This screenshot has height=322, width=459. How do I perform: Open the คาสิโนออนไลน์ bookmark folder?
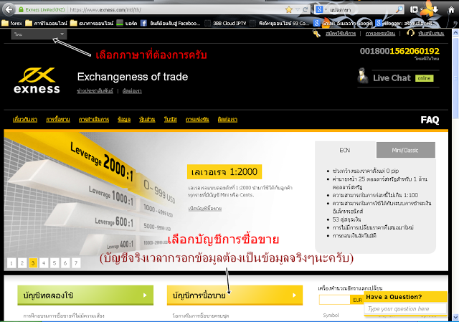coord(46,23)
